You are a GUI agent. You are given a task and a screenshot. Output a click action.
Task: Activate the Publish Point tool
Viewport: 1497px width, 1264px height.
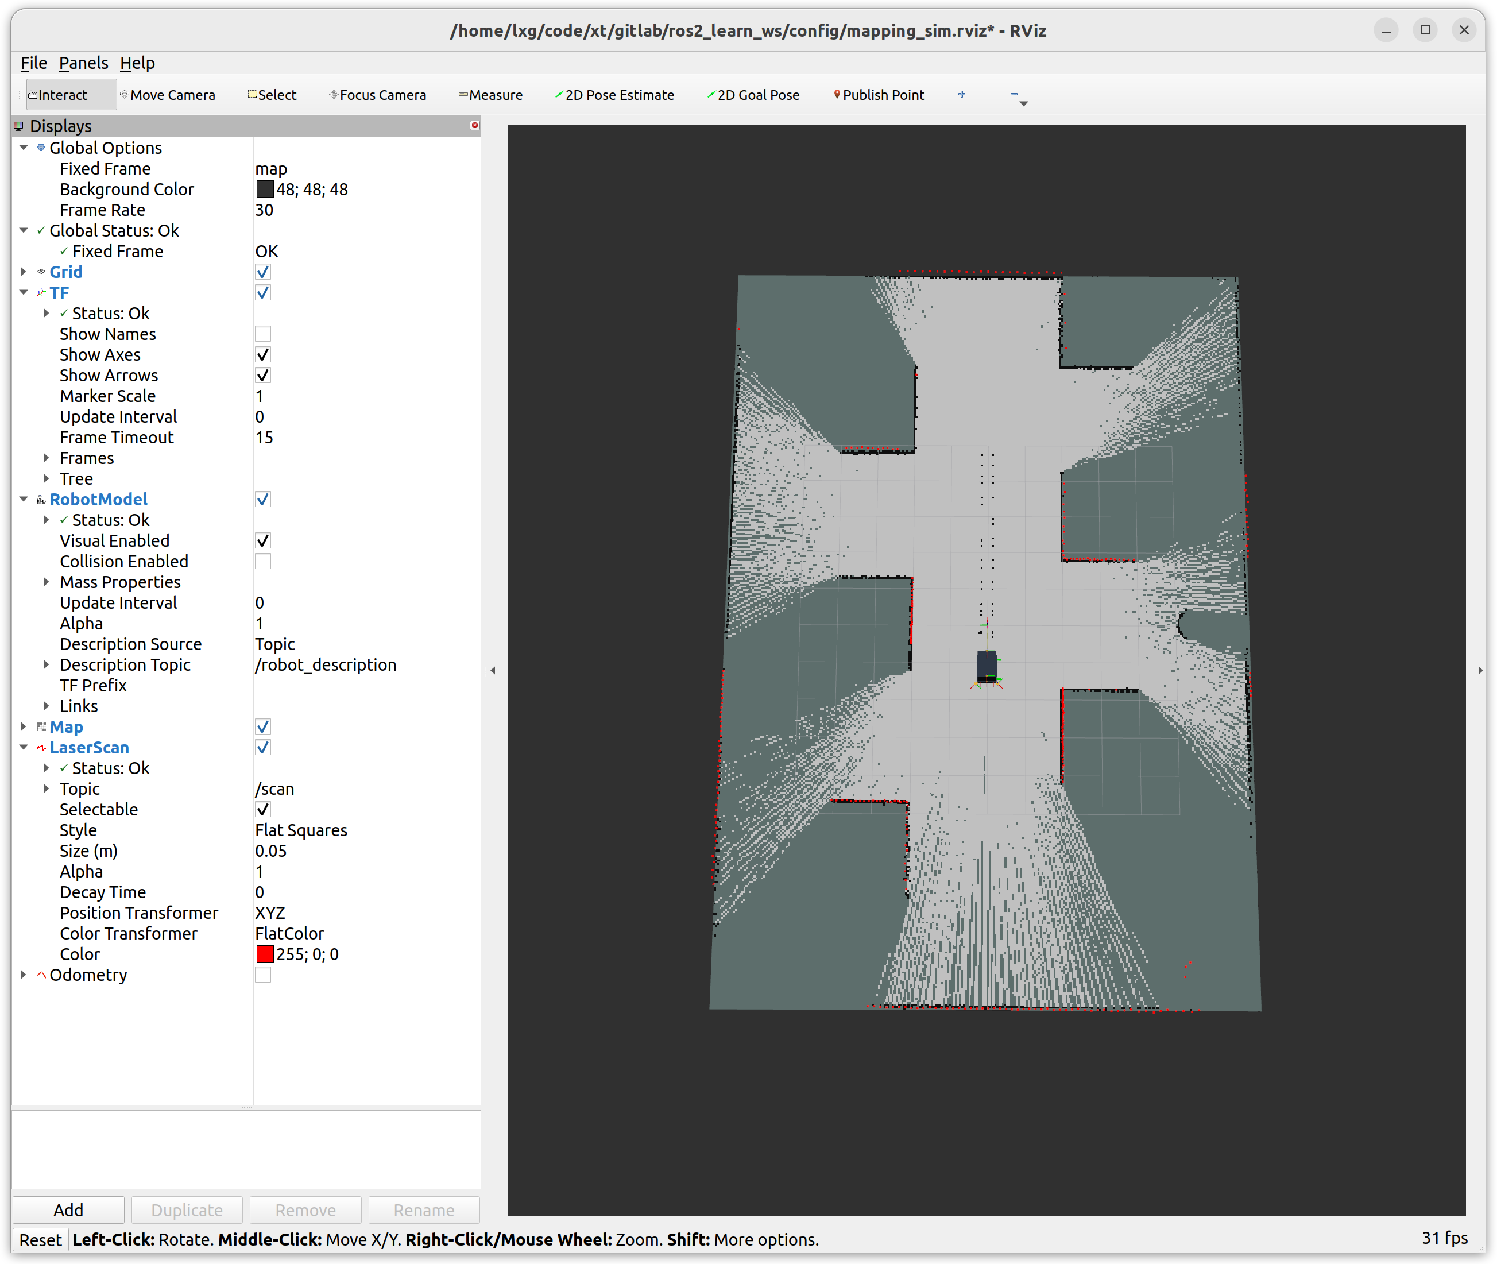coord(879,95)
